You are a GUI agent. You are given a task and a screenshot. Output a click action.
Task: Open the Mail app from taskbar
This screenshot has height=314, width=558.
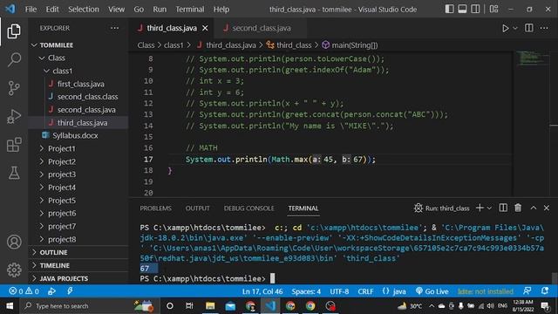pyautogui.click(x=230, y=306)
